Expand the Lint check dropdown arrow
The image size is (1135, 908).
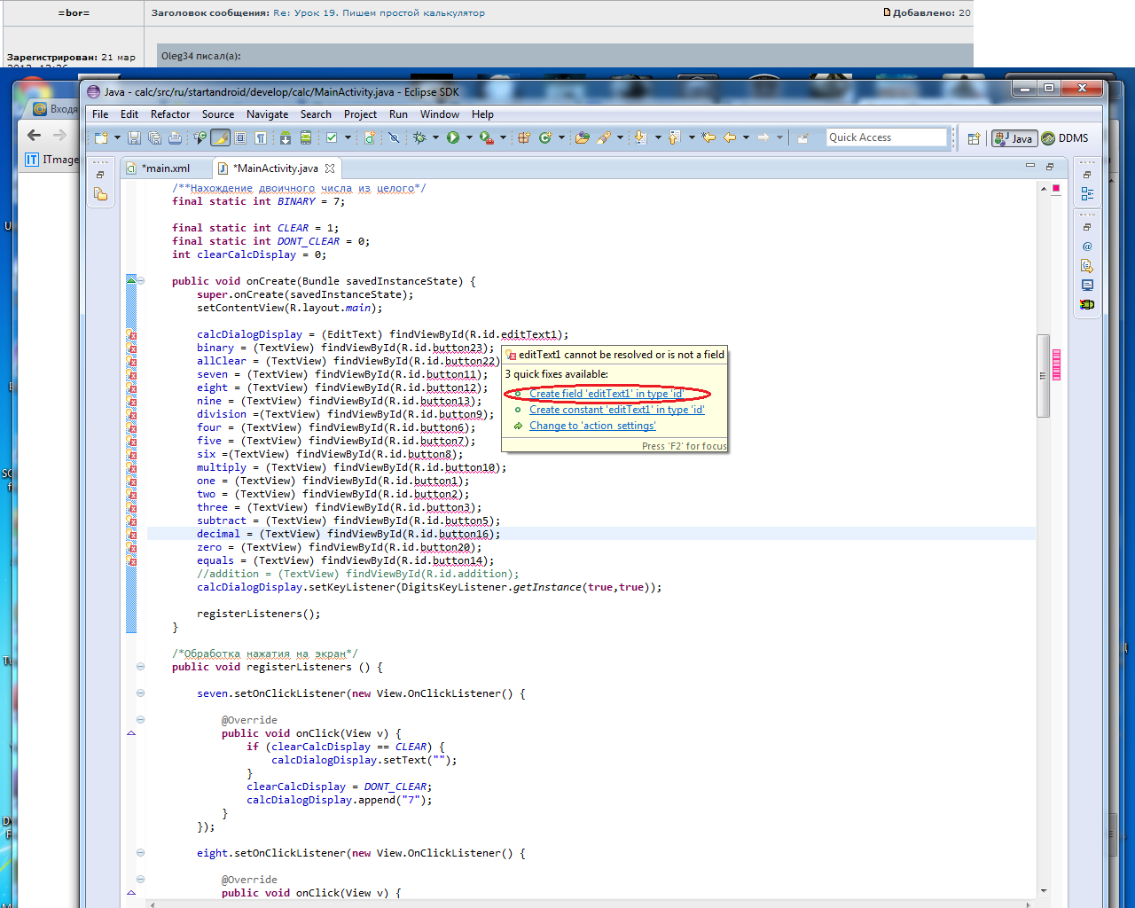[348, 137]
